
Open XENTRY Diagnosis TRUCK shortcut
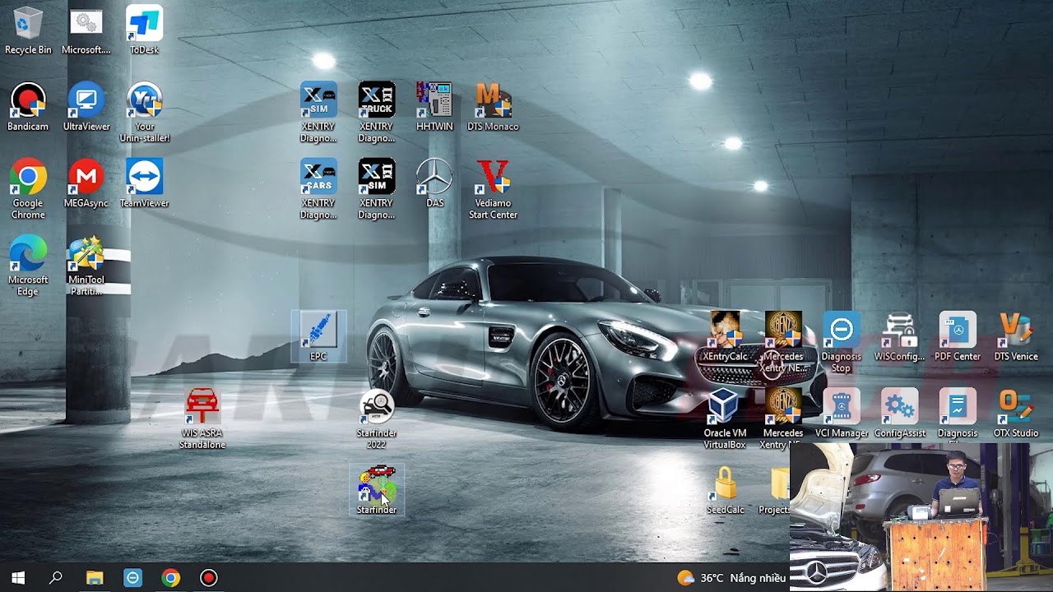click(377, 101)
